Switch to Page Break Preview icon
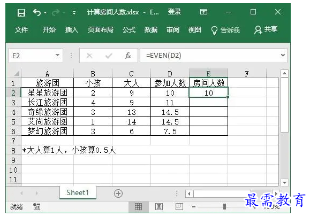The image size is (310, 217). tap(179, 206)
